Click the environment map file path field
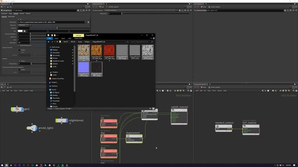This screenshot has height=167, width=298. 51,22
